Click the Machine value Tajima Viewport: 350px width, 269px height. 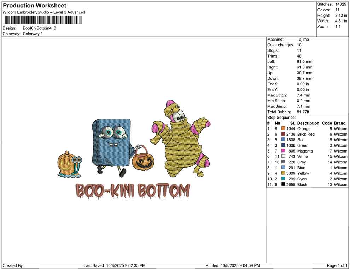(303, 39)
